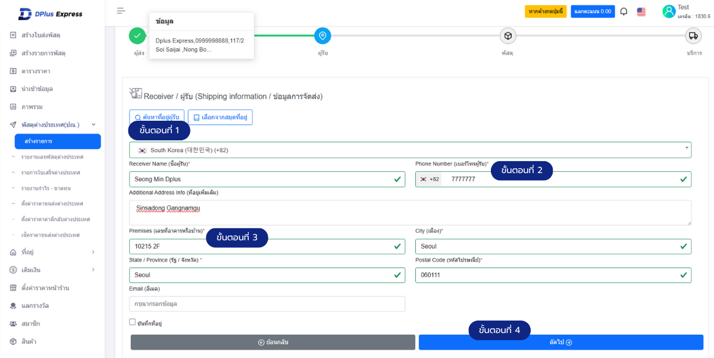Click the US flag language icon

[x=641, y=11]
